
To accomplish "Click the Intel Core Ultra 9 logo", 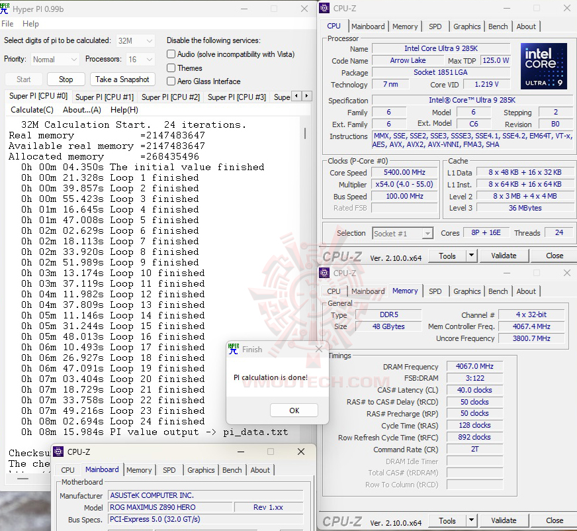I will [x=543, y=66].
